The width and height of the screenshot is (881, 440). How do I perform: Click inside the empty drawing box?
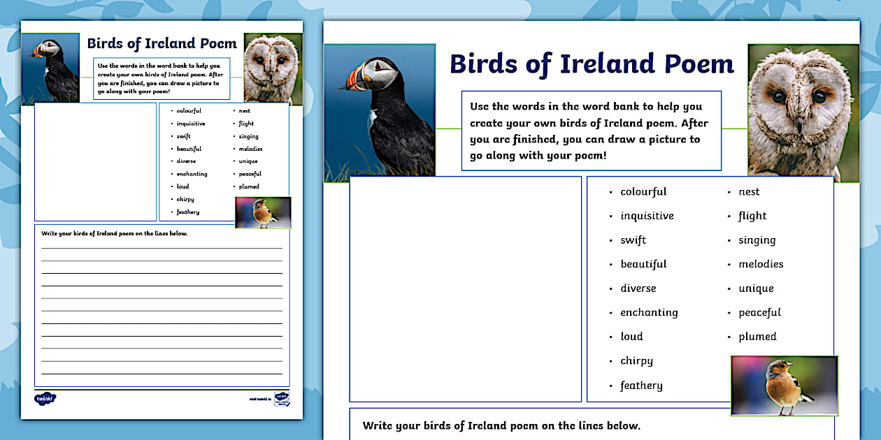pos(465,286)
